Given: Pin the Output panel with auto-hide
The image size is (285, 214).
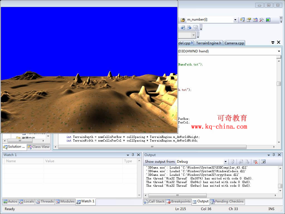Looking at the screenshot, I should pos(273,155).
